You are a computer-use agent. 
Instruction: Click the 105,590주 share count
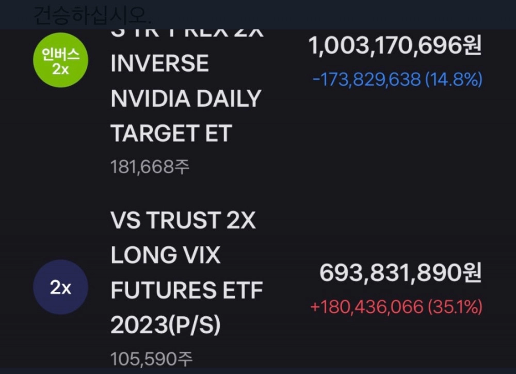pos(151,358)
